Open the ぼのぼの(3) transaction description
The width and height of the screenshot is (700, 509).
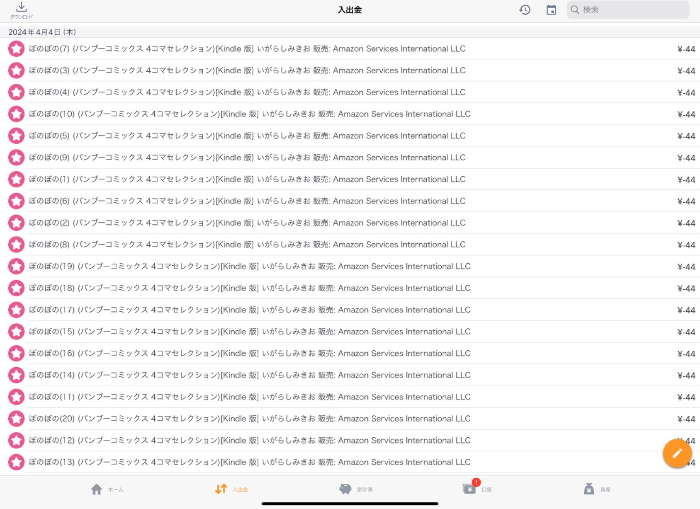click(x=247, y=70)
